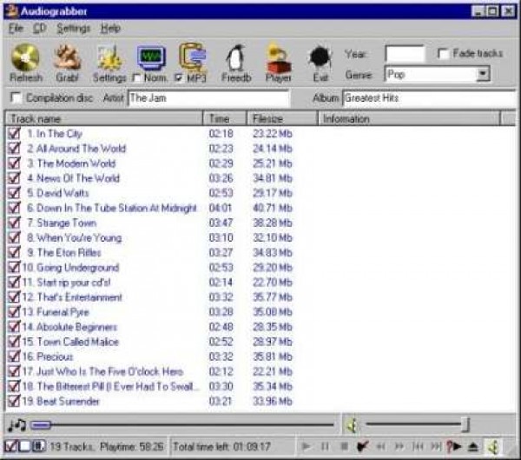Image resolution: width=521 pixels, height=460 pixels.
Task: Sort by the Track name column header
Action: pos(104,118)
